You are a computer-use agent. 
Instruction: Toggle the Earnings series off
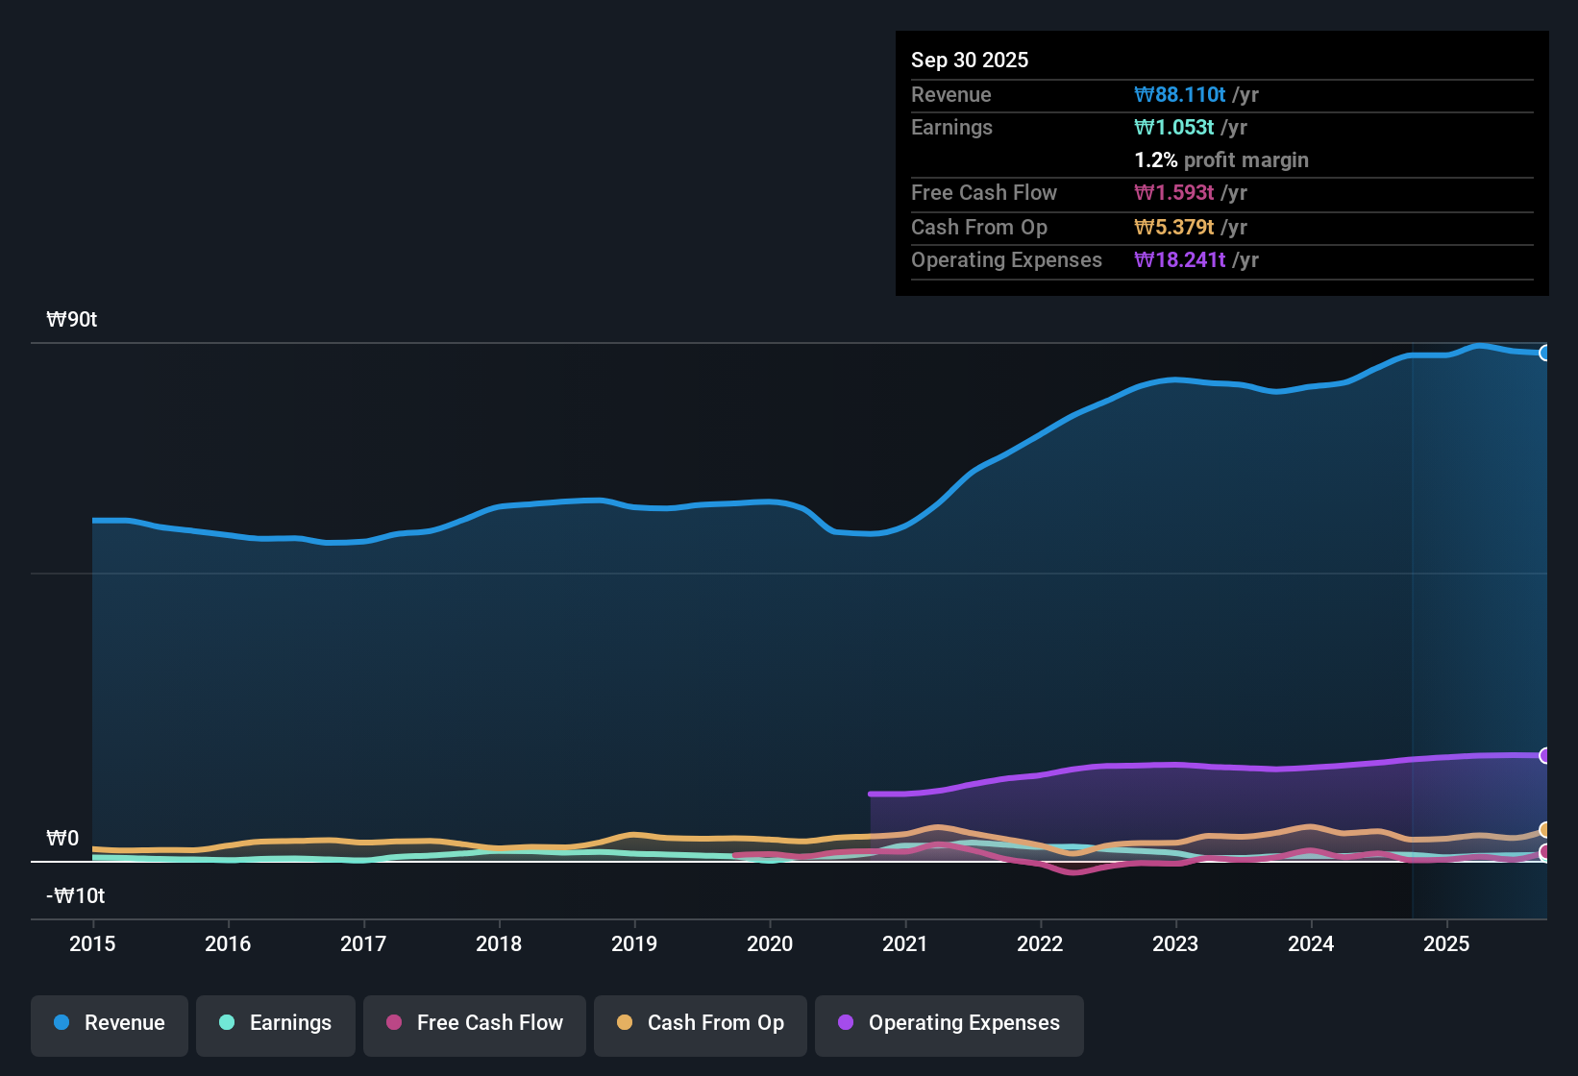(275, 1023)
